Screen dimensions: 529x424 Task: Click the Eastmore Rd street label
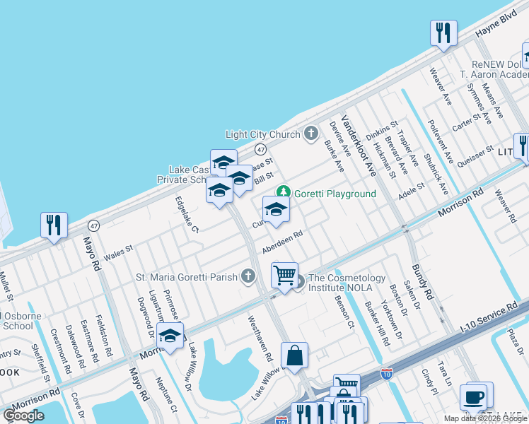pos(89,341)
